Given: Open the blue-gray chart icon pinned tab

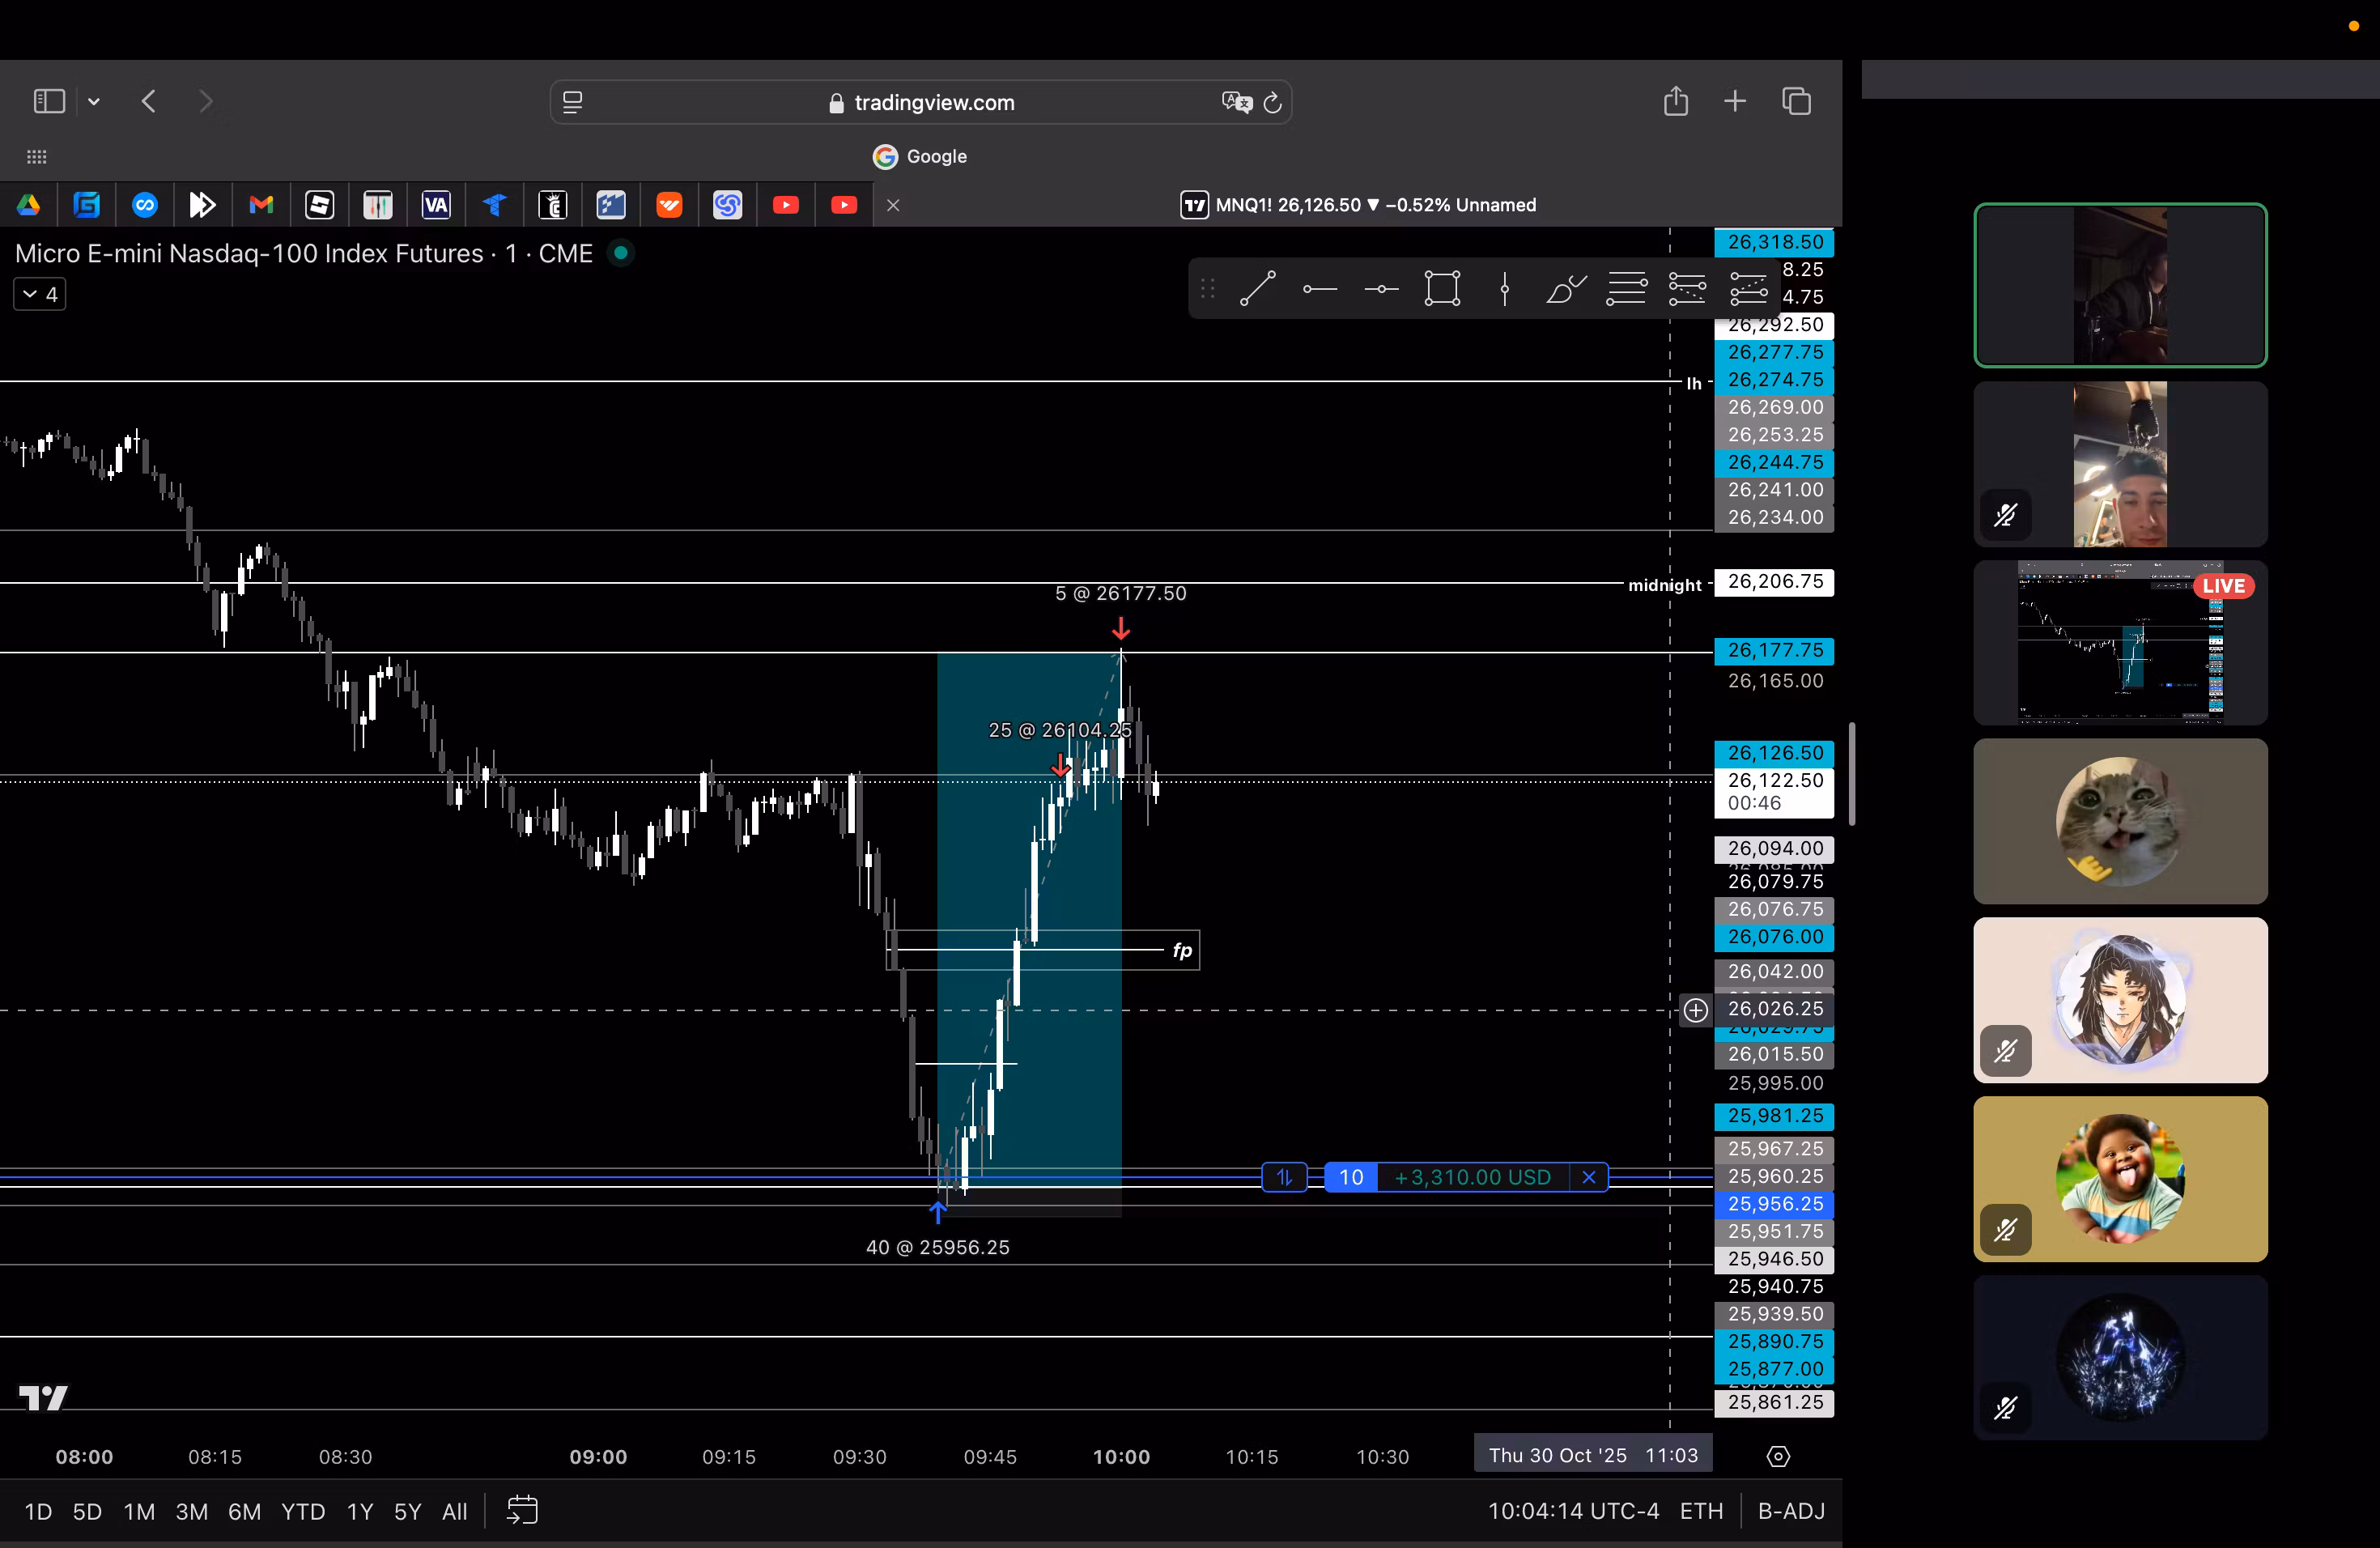Looking at the screenshot, I should (611, 205).
